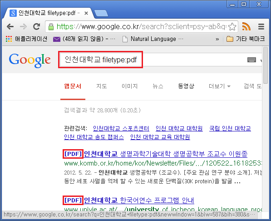Open the Natural Language bookmark
The image size is (271, 221).
(x=153, y=39)
